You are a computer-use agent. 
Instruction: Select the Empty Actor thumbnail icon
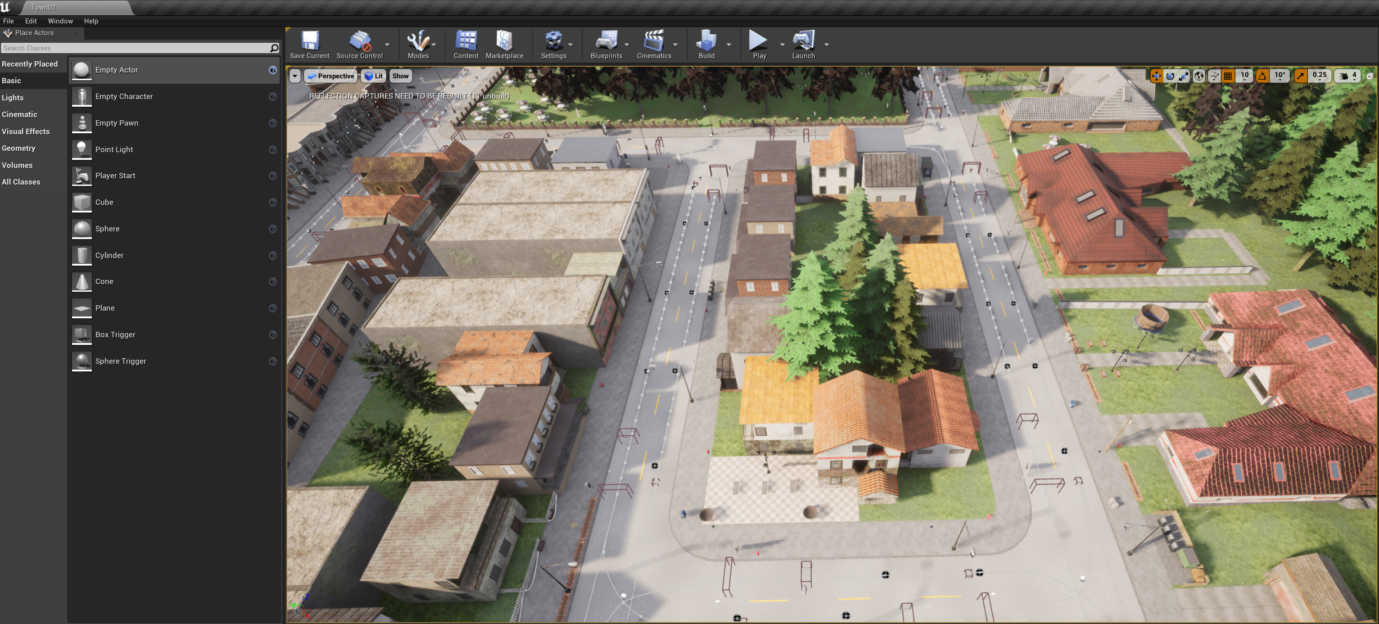click(x=82, y=70)
